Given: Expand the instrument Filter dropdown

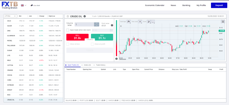Looking at the screenshot, I should point(11,16).
